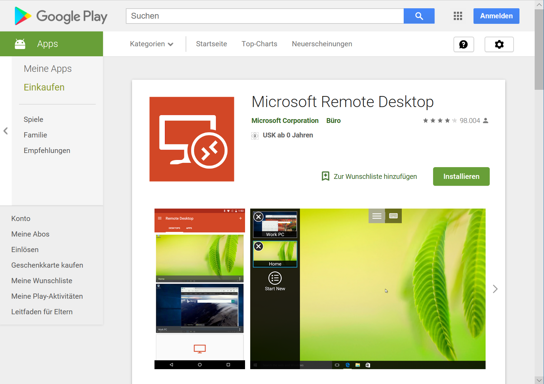Click the Apps section header
Image resolution: width=544 pixels, height=384 pixels.
pyautogui.click(x=51, y=44)
